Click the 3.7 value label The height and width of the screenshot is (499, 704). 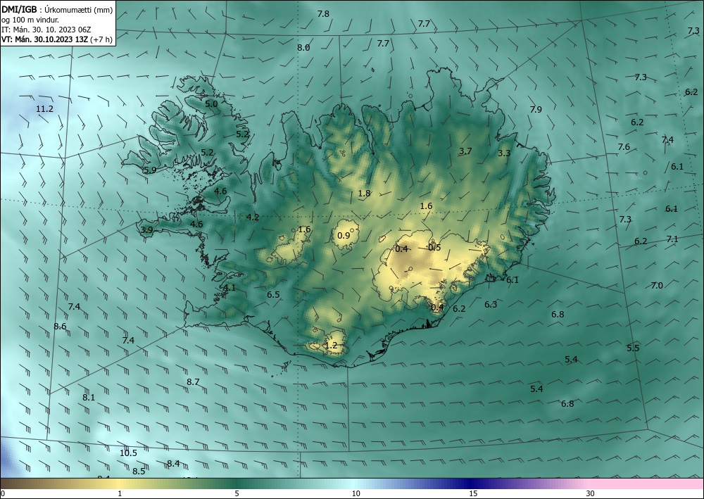(x=465, y=151)
